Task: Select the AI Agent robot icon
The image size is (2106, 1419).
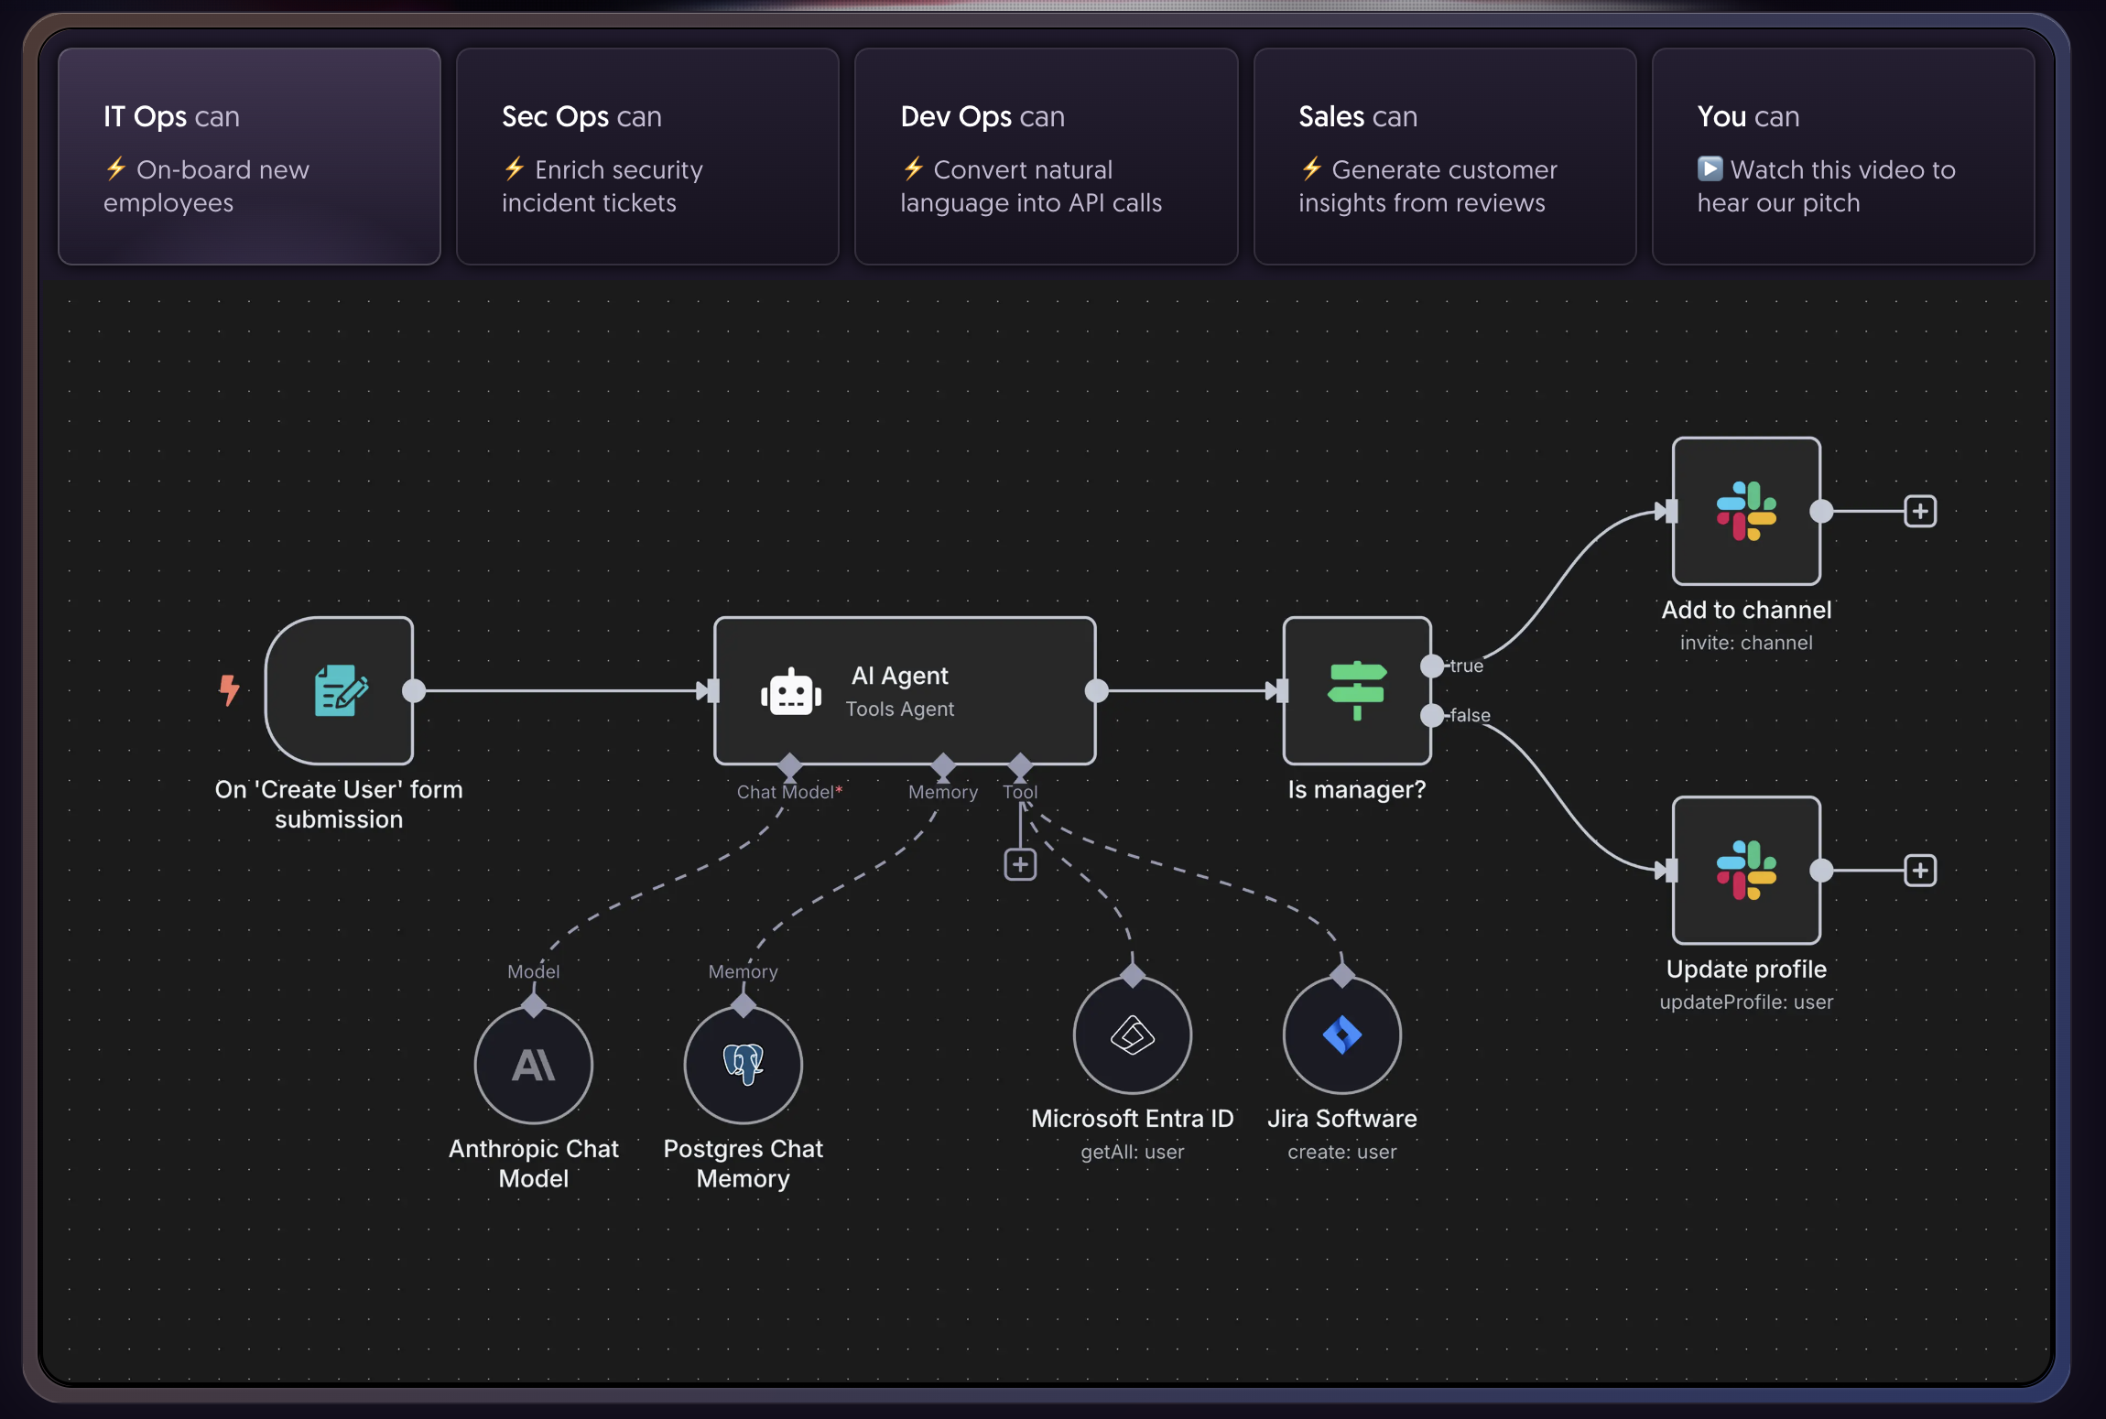Action: 790,693
